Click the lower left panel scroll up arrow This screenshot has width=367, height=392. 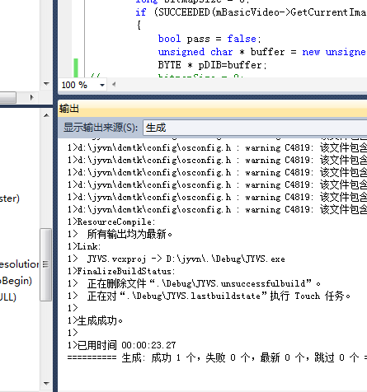pos(46,115)
